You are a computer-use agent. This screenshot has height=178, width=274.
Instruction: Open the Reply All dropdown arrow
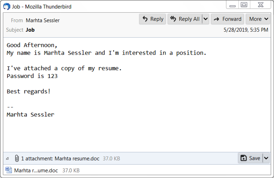pyautogui.click(x=206, y=19)
